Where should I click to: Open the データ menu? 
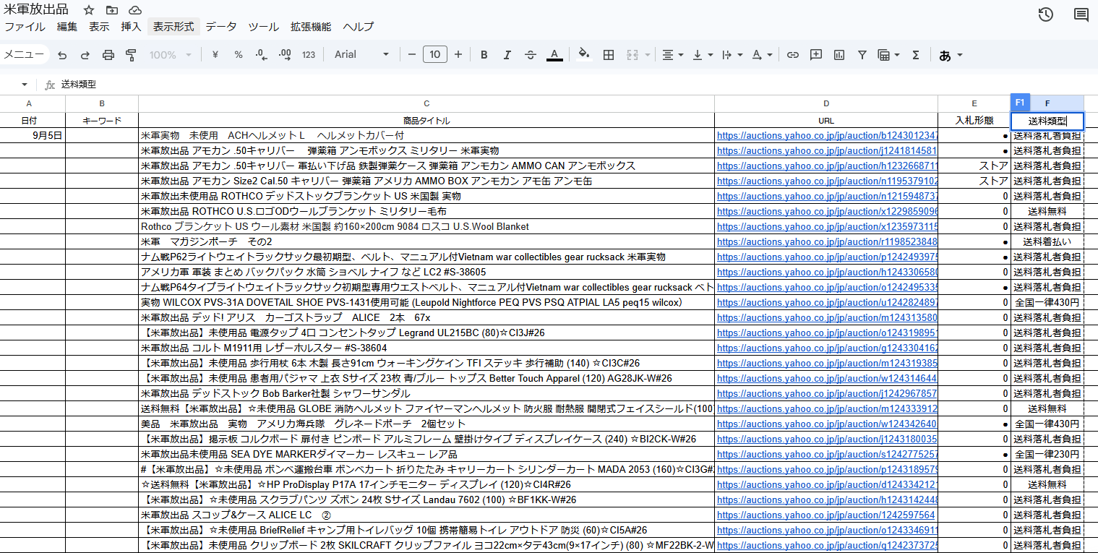point(220,27)
